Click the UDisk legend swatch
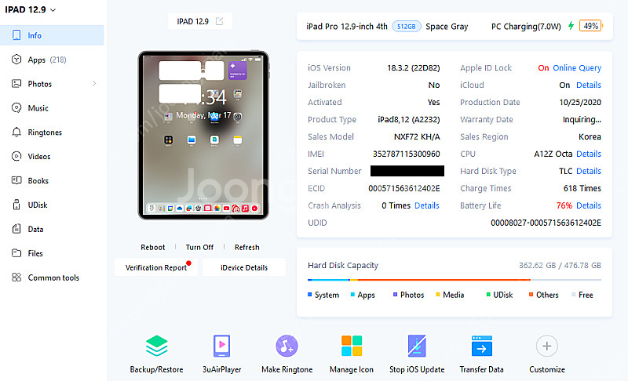628x381 pixels. pos(488,295)
